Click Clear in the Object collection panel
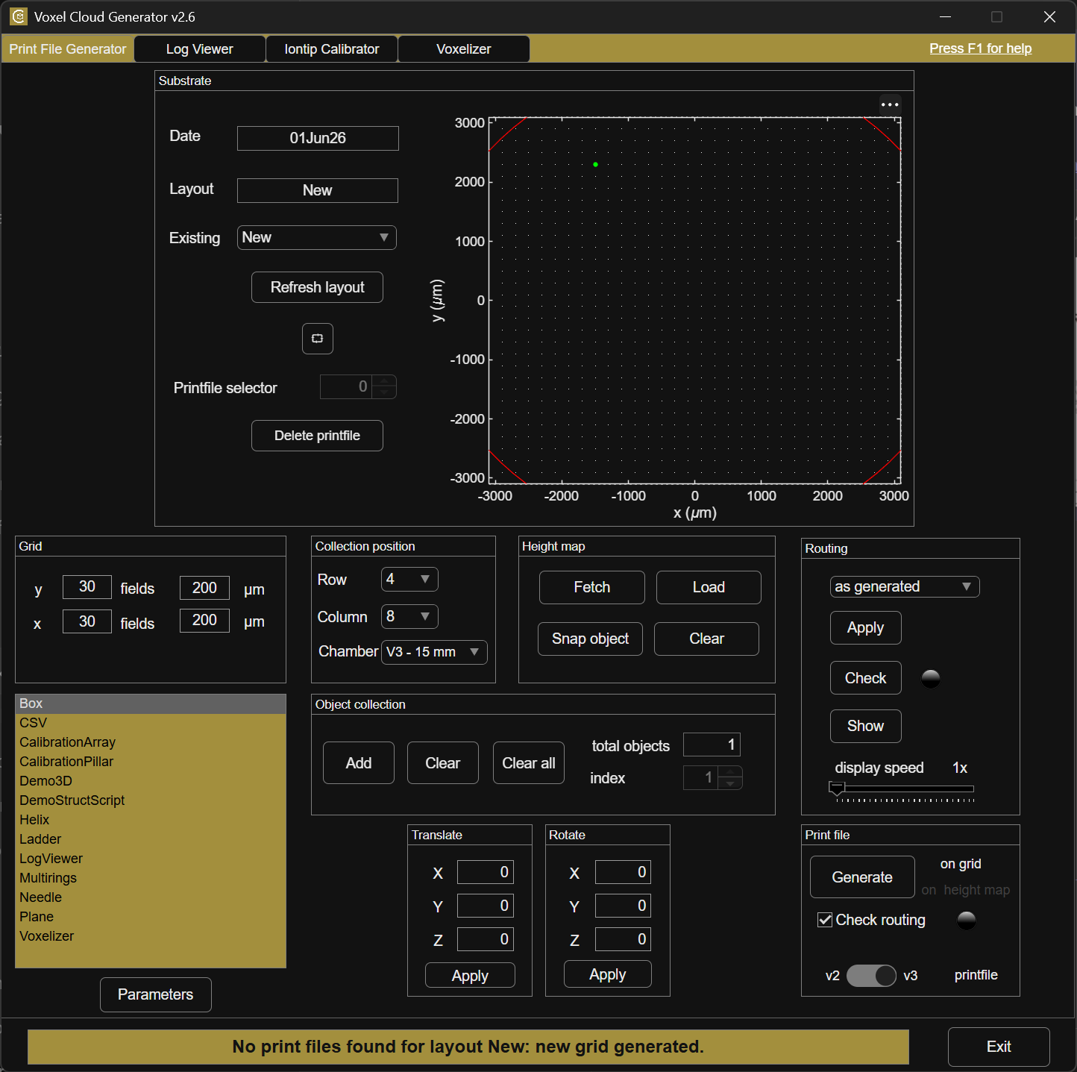Viewport: 1077px width, 1072px height. [x=443, y=763]
